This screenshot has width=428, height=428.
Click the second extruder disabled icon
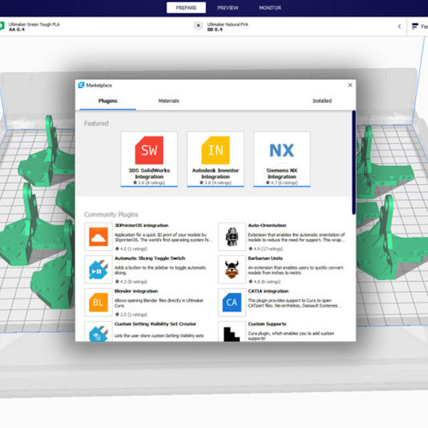[199, 26]
